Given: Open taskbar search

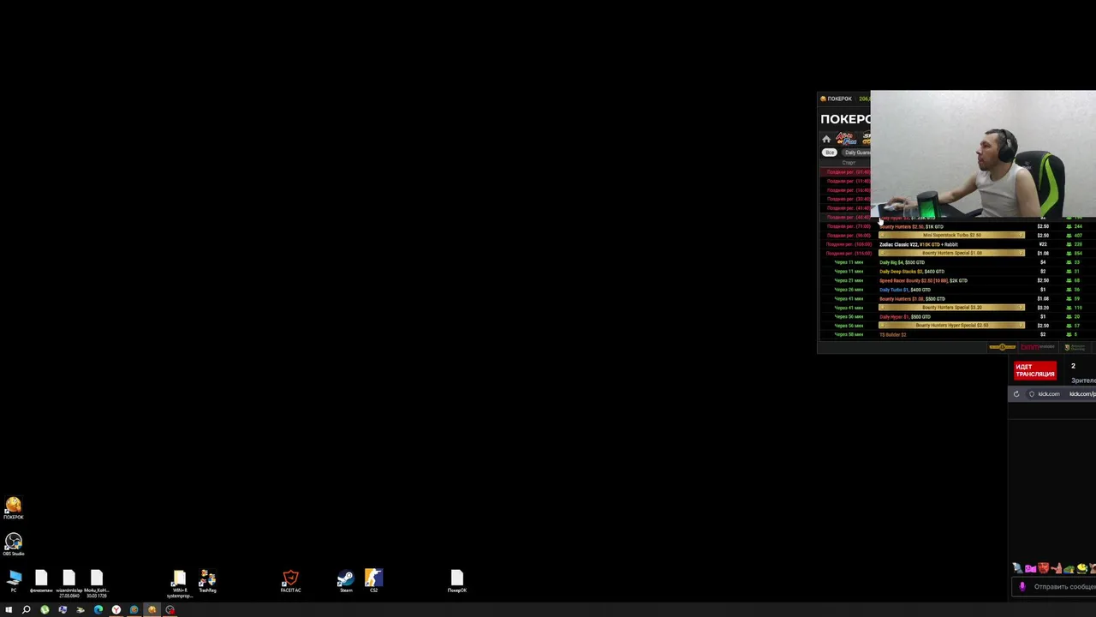Looking at the screenshot, I should [x=27, y=610].
